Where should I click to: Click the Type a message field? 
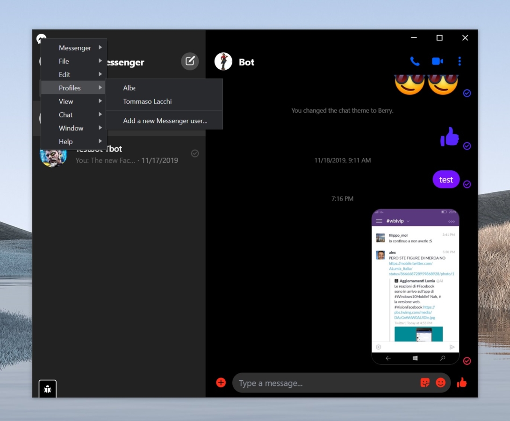point(327,383)
